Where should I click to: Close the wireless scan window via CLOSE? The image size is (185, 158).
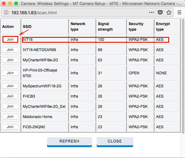115,142
